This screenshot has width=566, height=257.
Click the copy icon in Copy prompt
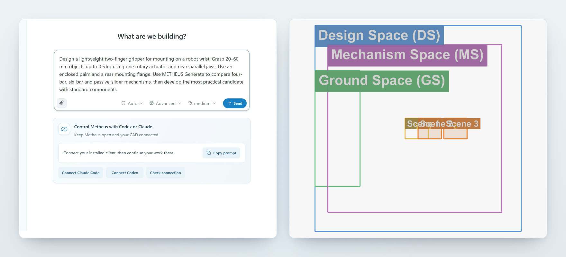click(208, 153)
